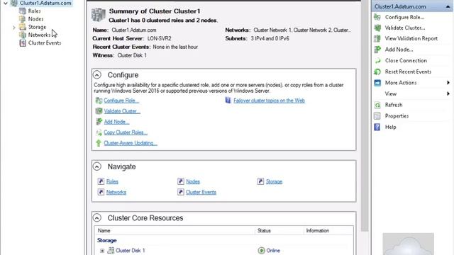The height and width of the screenshot is (255, 454).
Task: Go to Nodes via Navigate link
Action: [x=193, y=181]
